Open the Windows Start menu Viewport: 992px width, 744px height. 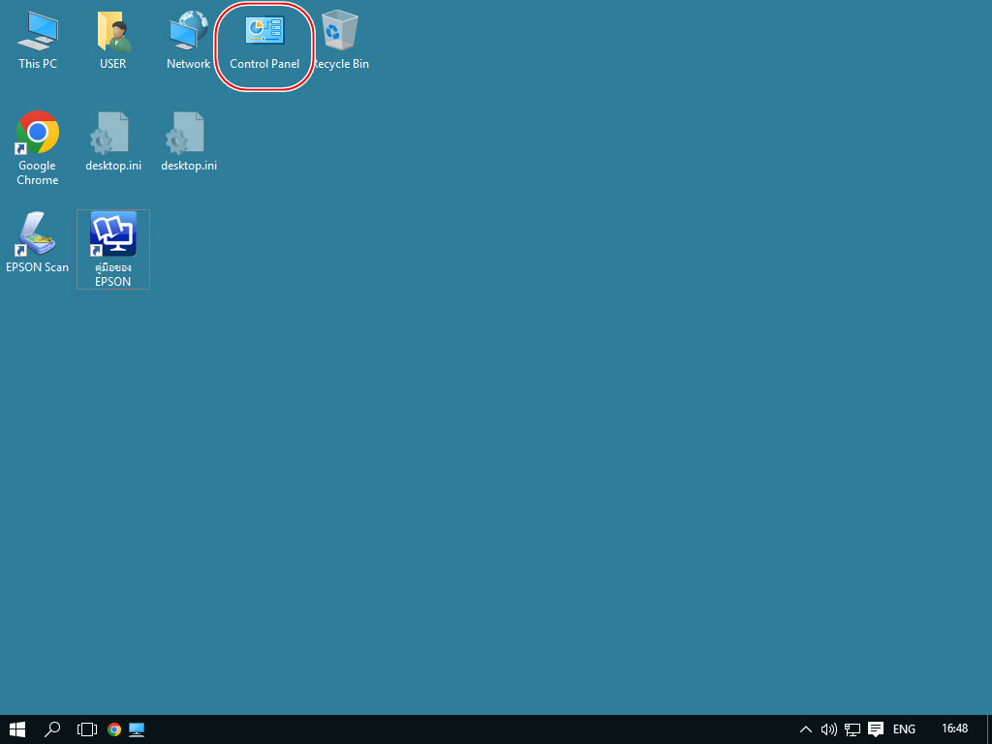tap(17, 728)
